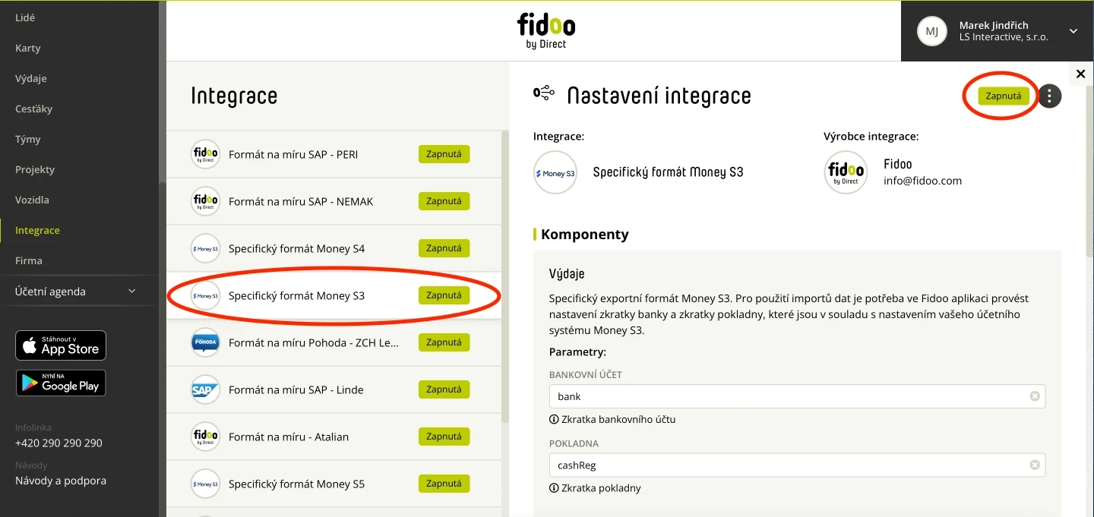Select Formát na míru Pohoda integration
This screenshot has height=517, width=1094.
(334, 342)
